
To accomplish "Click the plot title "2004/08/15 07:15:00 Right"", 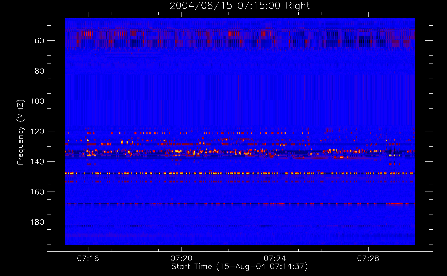I will [240, 6].
